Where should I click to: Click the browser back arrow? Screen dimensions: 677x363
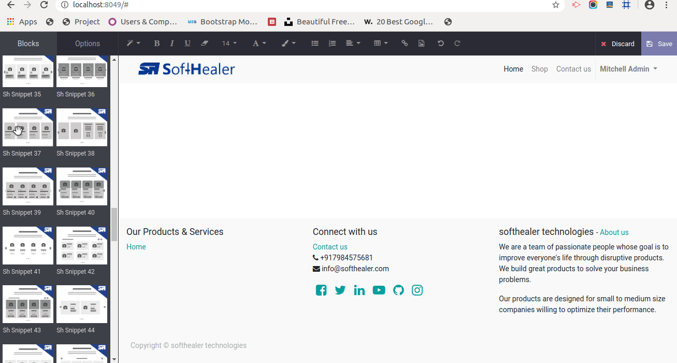pos(10,5)
